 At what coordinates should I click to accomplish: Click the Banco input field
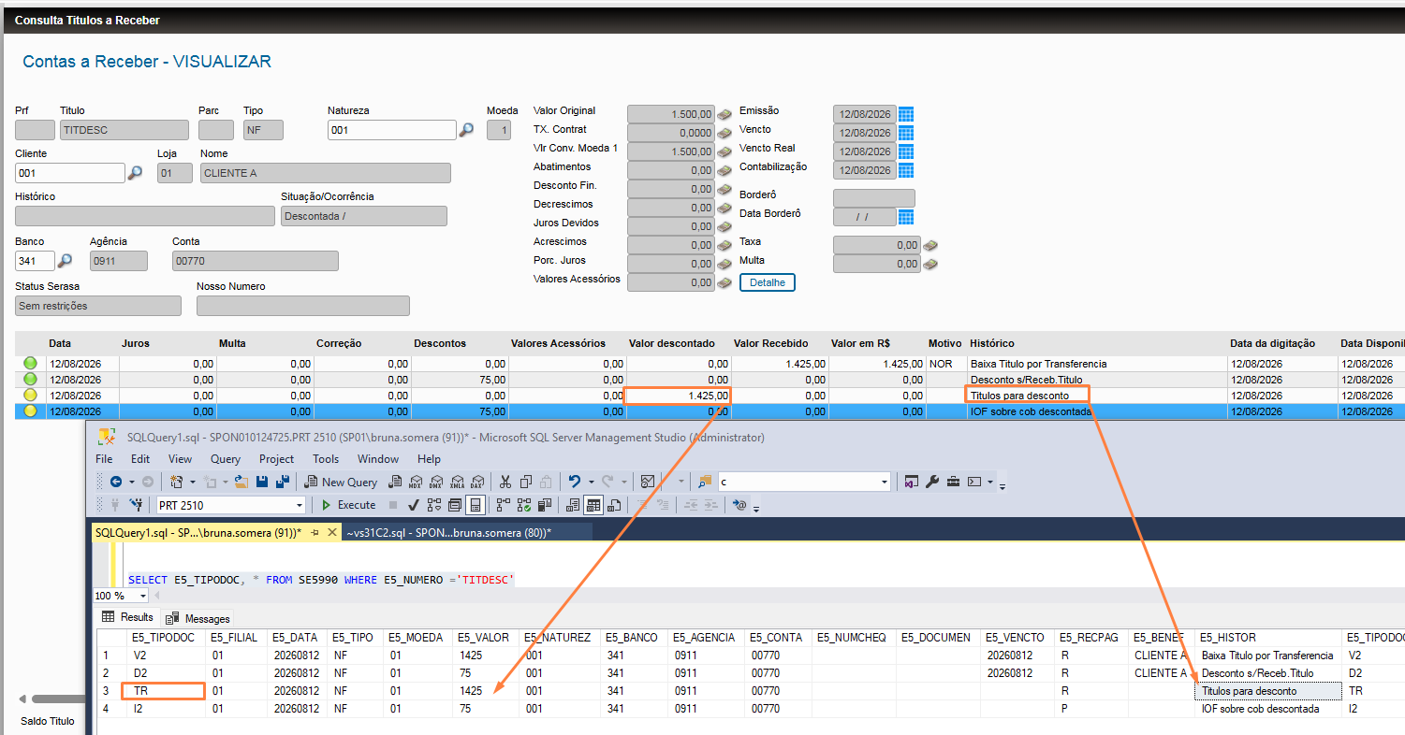pyautogui.click(x=36, y=261)
